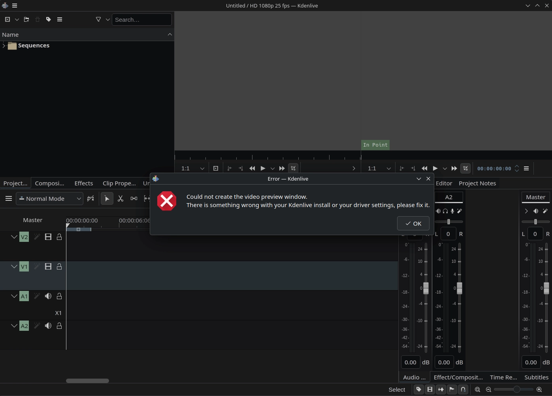Screen dimensions: 552x396
Task: Mute A2 channel in audio mixer
Action: 438,211
